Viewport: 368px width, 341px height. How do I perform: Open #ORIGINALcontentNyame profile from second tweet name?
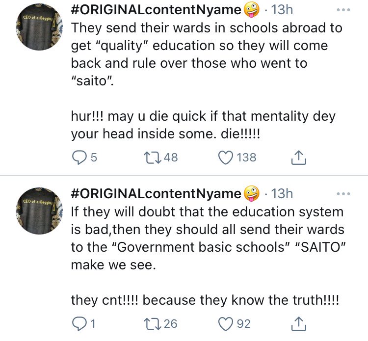pyautogui.click(x=156, y=193)
